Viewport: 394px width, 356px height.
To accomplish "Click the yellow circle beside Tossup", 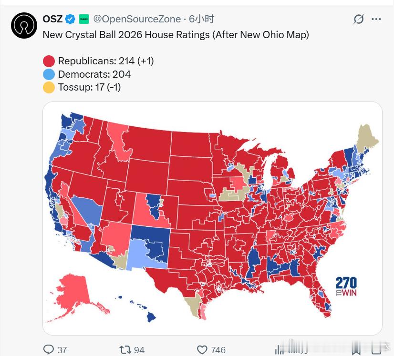I will [x=49, y=87].
